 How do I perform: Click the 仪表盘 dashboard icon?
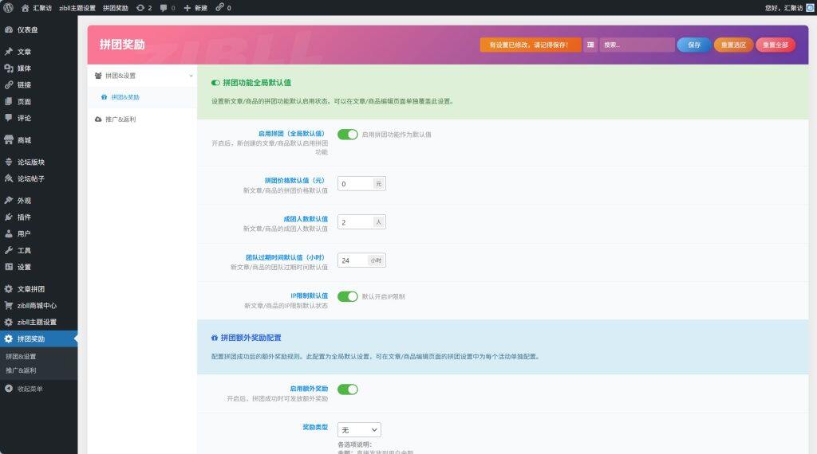(x=9, y=29)
